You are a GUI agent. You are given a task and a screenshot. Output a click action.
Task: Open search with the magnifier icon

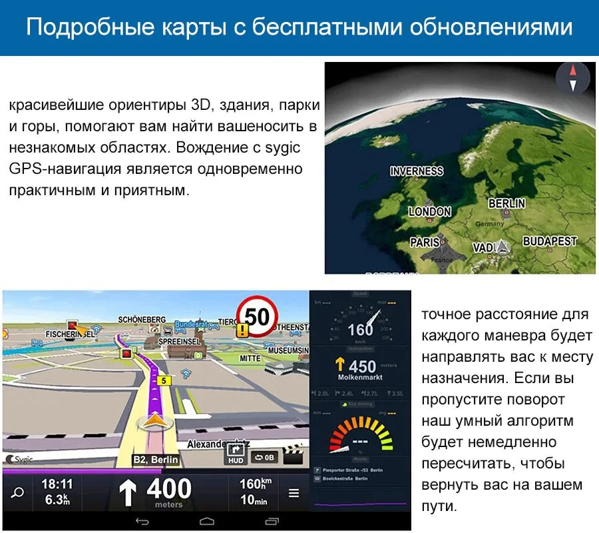pyautogui.click(x=17, y=492)
